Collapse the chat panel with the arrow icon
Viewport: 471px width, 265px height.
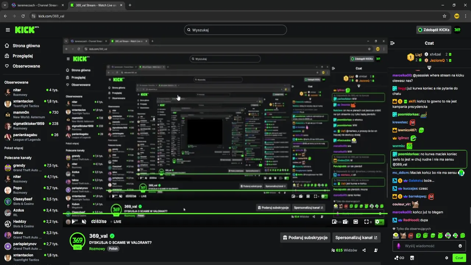[392, 43]
